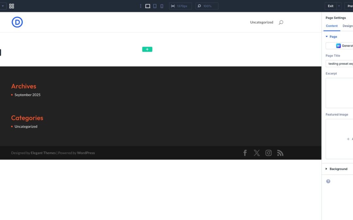Click the X social icon in the footer
Viewport: 353px width, 220px height.
pyautogui.click(x=257, y=153)
